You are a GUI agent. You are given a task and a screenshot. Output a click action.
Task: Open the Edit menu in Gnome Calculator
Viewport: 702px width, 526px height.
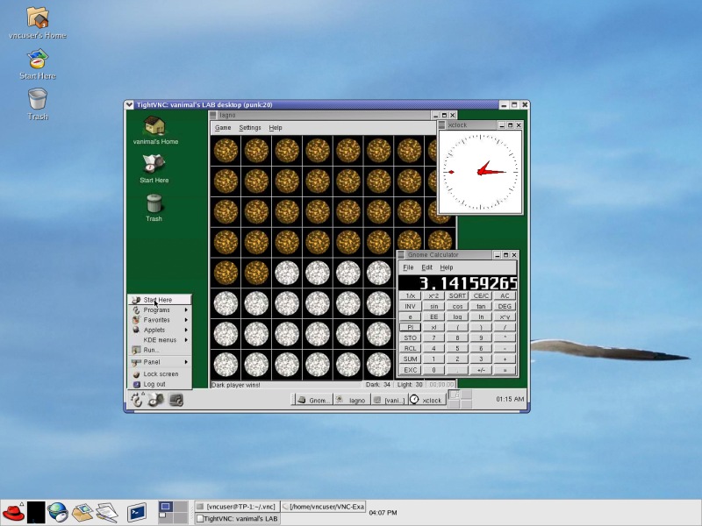pos(426,267)
